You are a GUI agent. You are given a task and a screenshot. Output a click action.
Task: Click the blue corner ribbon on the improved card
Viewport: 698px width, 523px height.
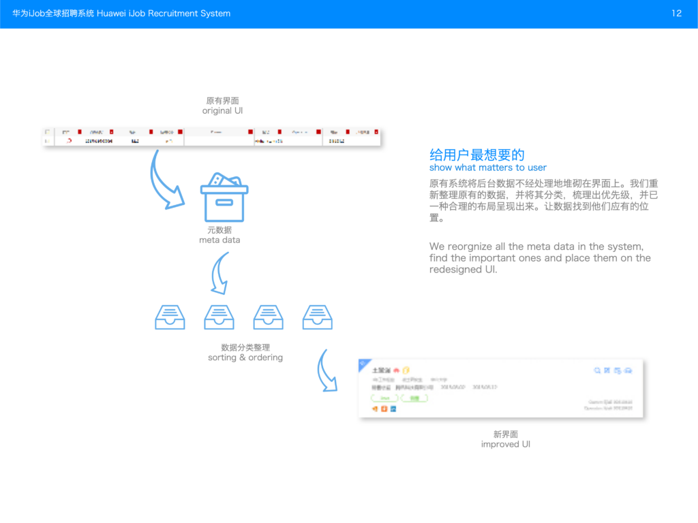point(363,363)
